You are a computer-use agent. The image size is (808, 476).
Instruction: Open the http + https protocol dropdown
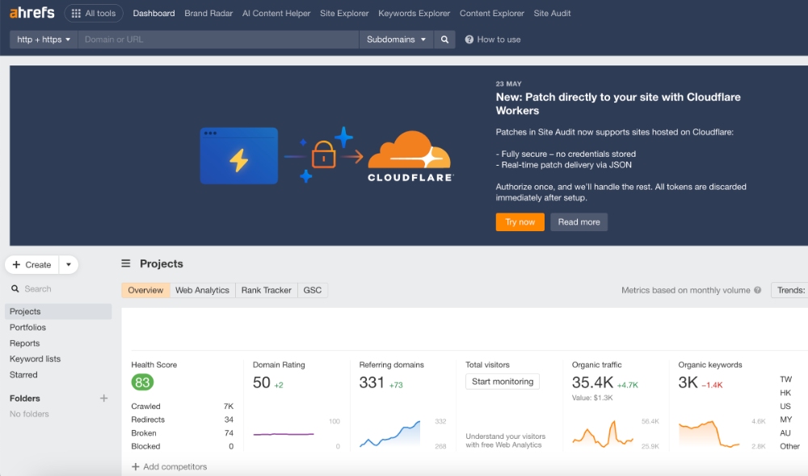pos(44,39)
